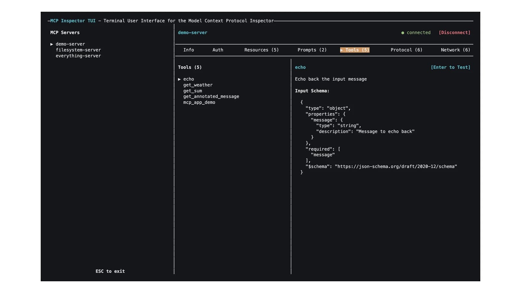Switch to the Protocol (6) tab
The height and width of the screenshot is (293, 521).
(x=406, y=50)
